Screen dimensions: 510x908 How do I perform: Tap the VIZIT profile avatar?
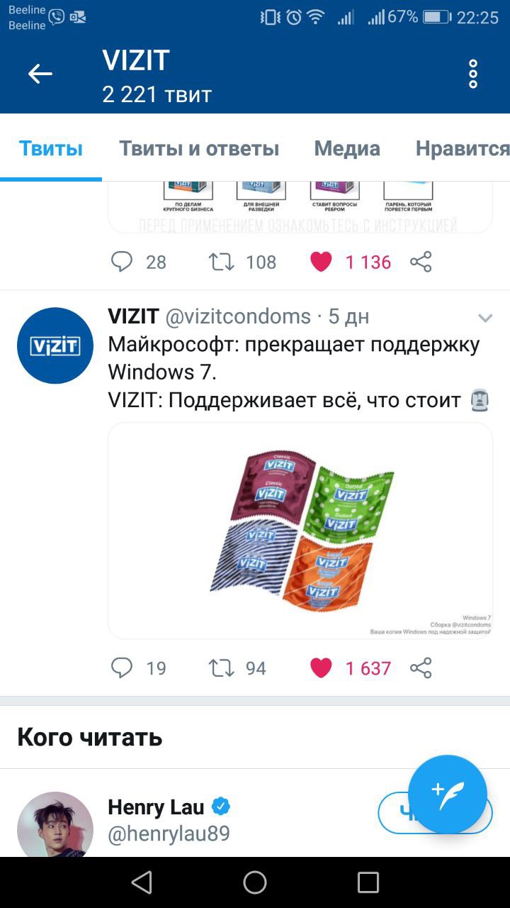click(x=55, y=345)
